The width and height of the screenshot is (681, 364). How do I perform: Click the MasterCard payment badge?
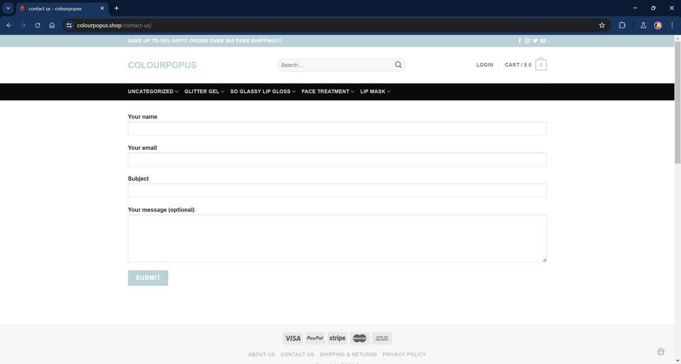pos(360,339)
